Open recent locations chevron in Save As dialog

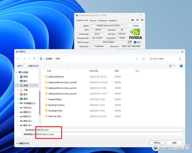pyautogui.click(x=29, y=59)
